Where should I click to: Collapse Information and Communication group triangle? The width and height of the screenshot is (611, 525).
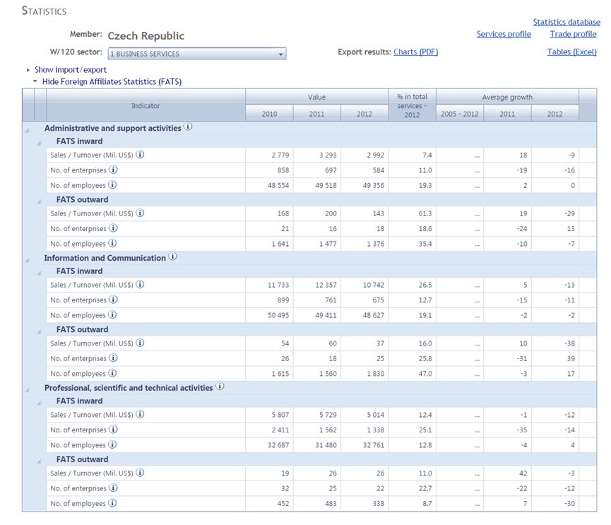pos(28,260)
